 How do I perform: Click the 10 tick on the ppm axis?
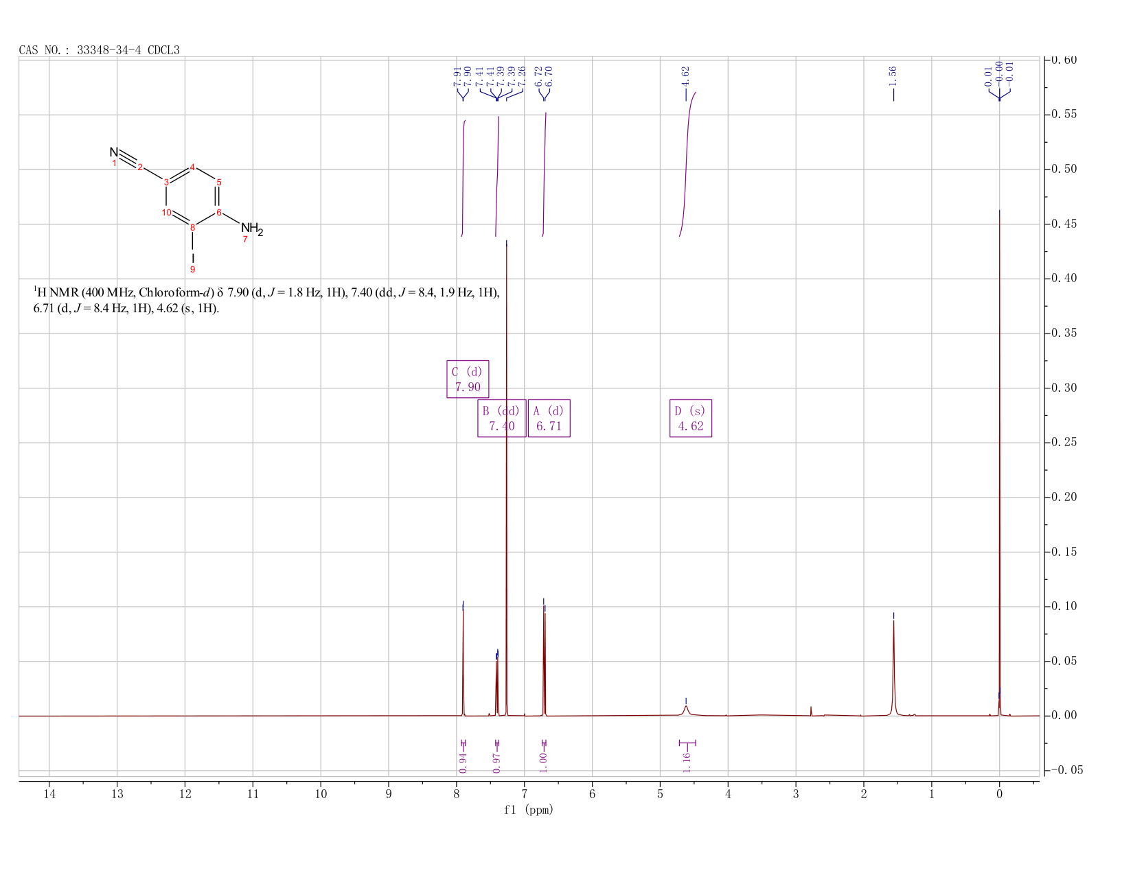pos(321,794)
